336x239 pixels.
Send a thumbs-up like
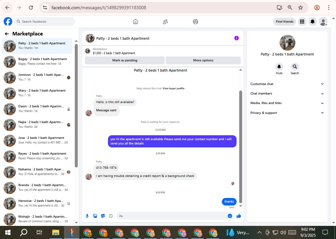pyautogui.click(x=239, y=216)
